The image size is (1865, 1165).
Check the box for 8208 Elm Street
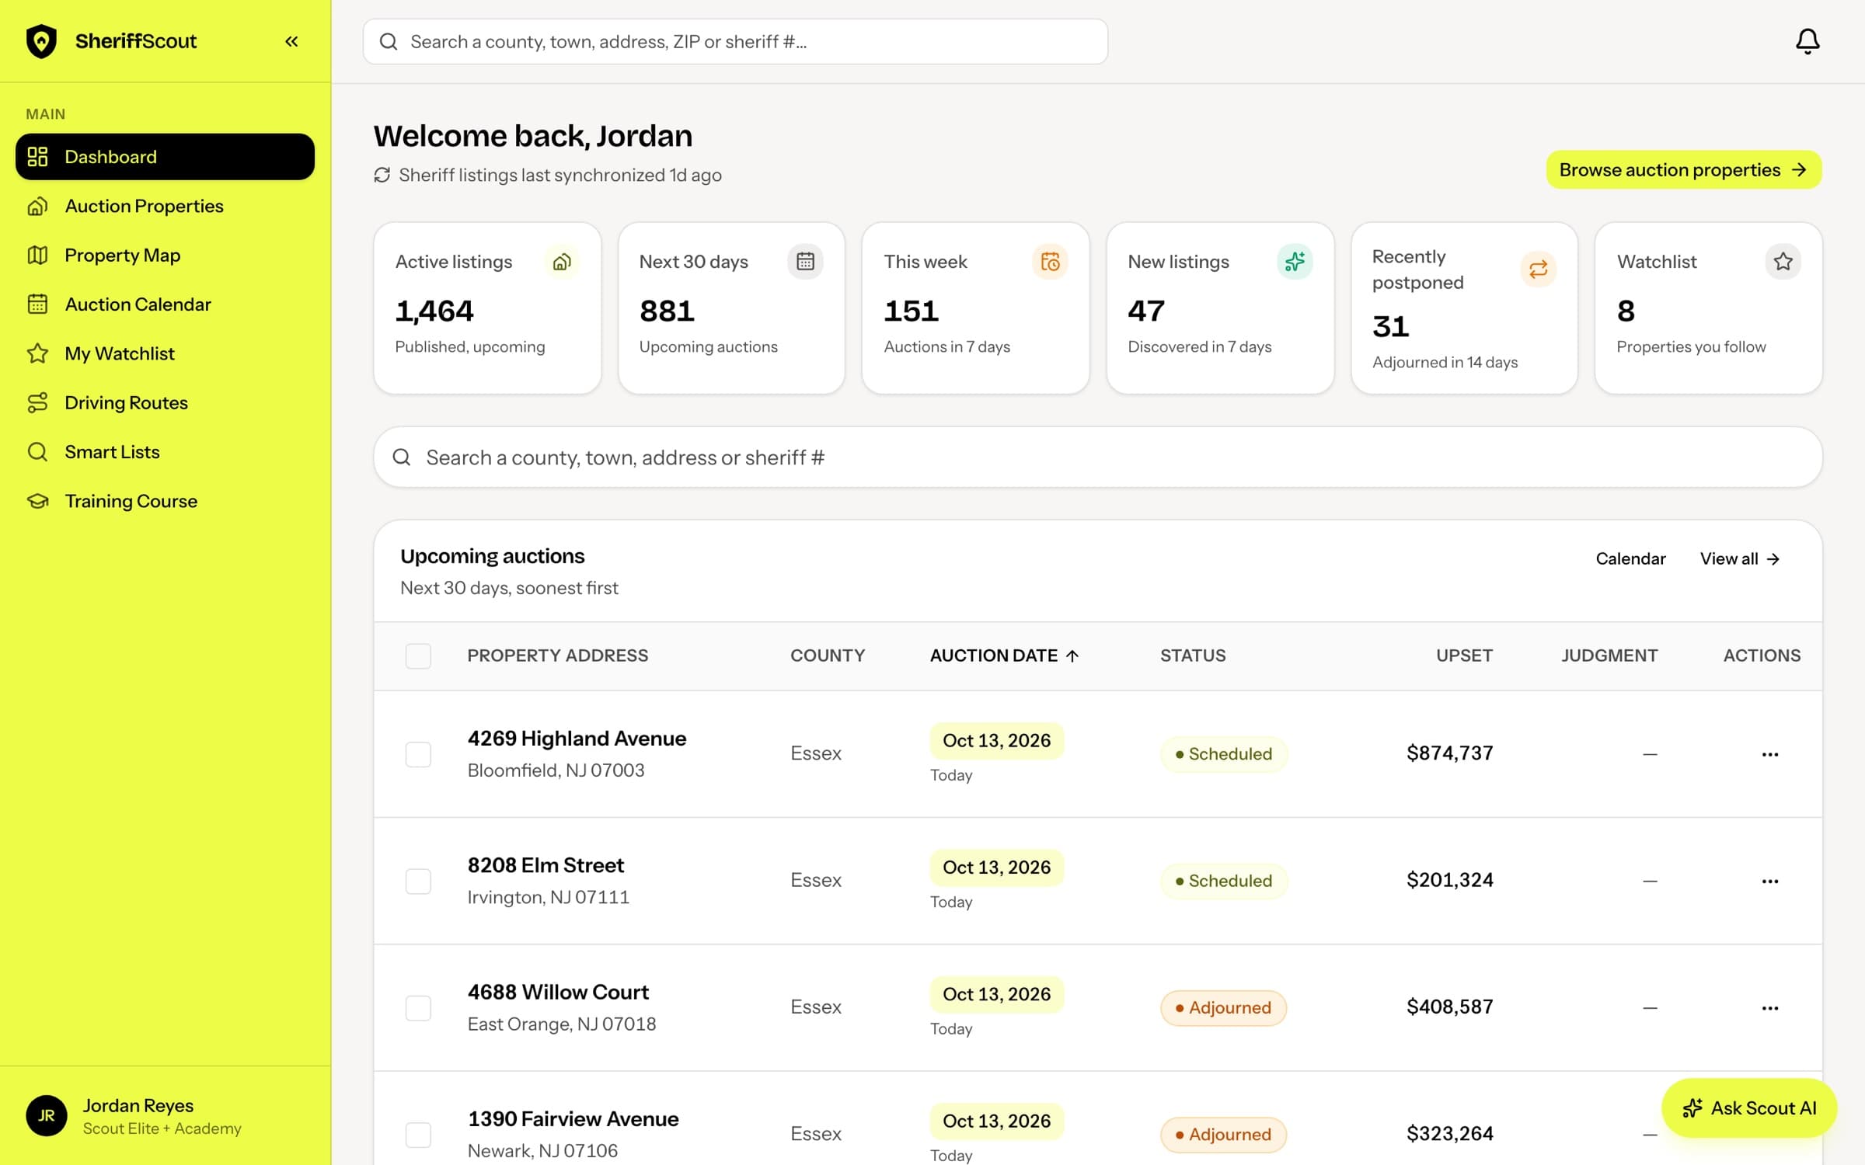tap(418, 881)
